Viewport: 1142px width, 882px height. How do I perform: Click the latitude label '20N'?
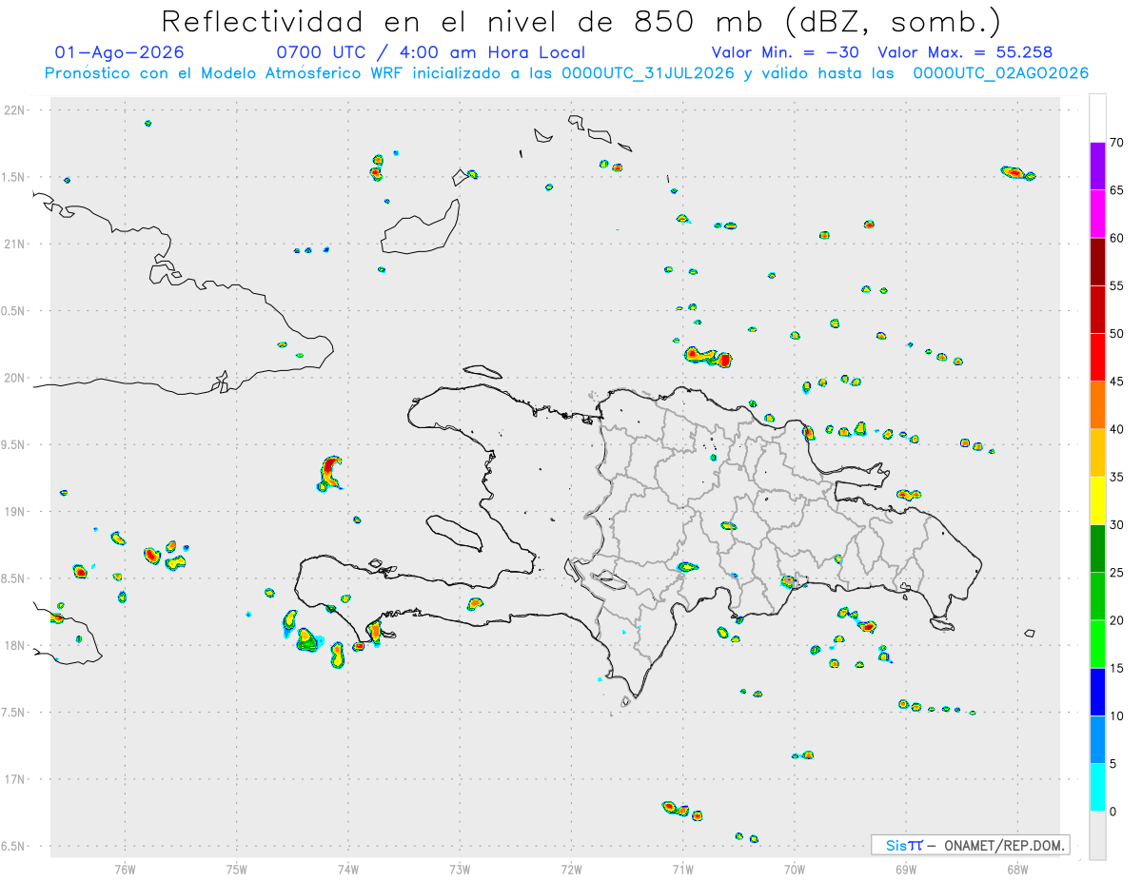pos(16,378)
